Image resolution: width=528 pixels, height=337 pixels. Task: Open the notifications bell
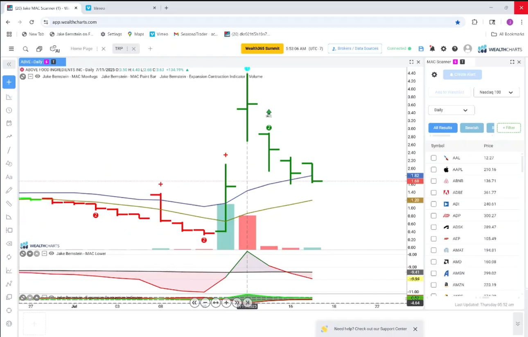point(432,49)
